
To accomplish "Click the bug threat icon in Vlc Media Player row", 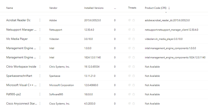I will click(x=134, y=39).
